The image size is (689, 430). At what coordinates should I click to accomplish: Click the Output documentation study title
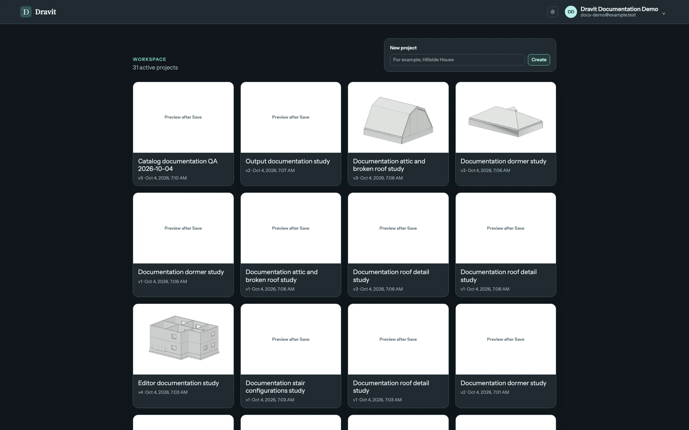tap(288, 161)
